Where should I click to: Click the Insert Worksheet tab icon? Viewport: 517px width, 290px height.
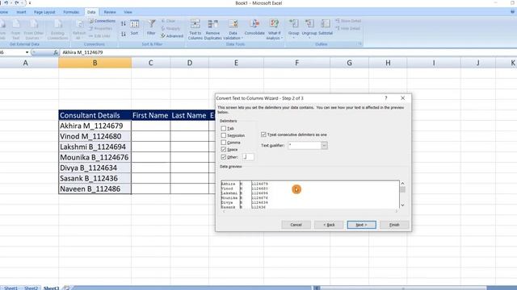66,288
